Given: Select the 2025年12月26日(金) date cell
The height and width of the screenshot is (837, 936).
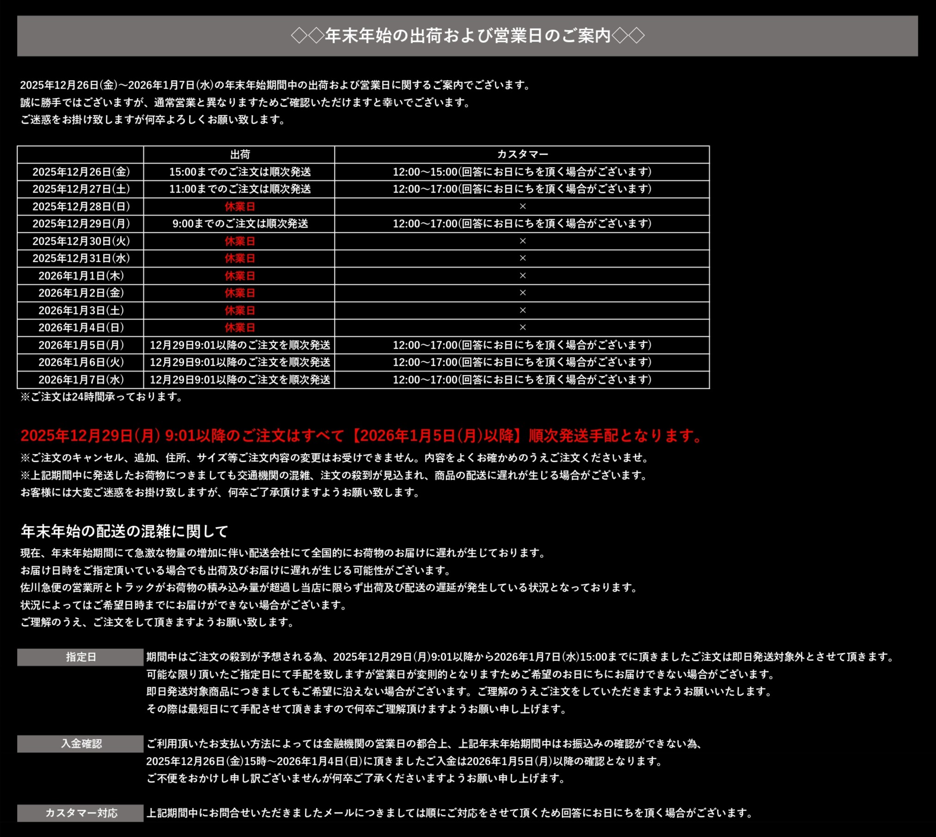Looking at the screenshot, I should 81,172.
